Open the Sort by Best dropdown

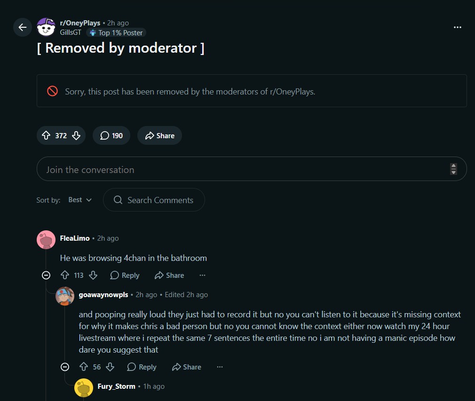tap(79, 200)
